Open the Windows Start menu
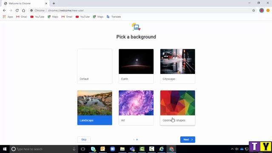The width and height of the screenshot is (272, 153). point(5,149)
